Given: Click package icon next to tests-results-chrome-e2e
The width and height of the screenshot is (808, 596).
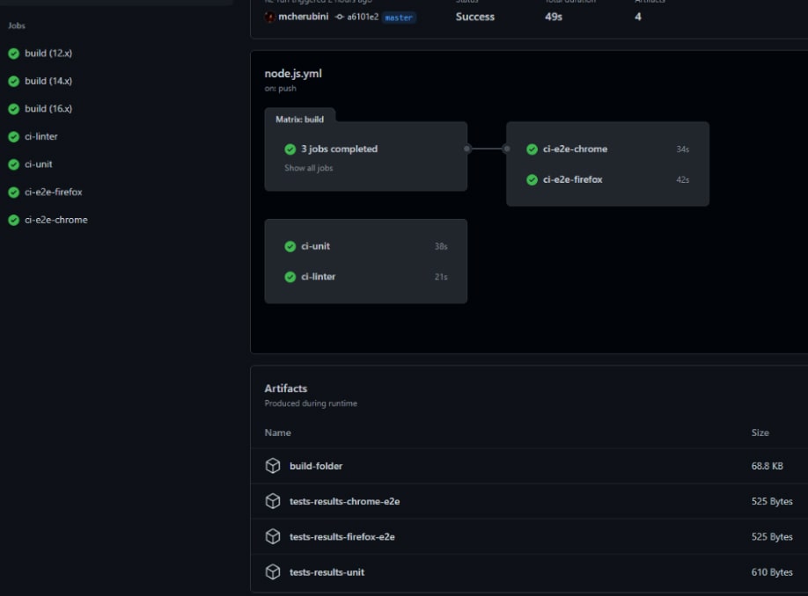Looking at the screenshot, I should pos(273,501).
